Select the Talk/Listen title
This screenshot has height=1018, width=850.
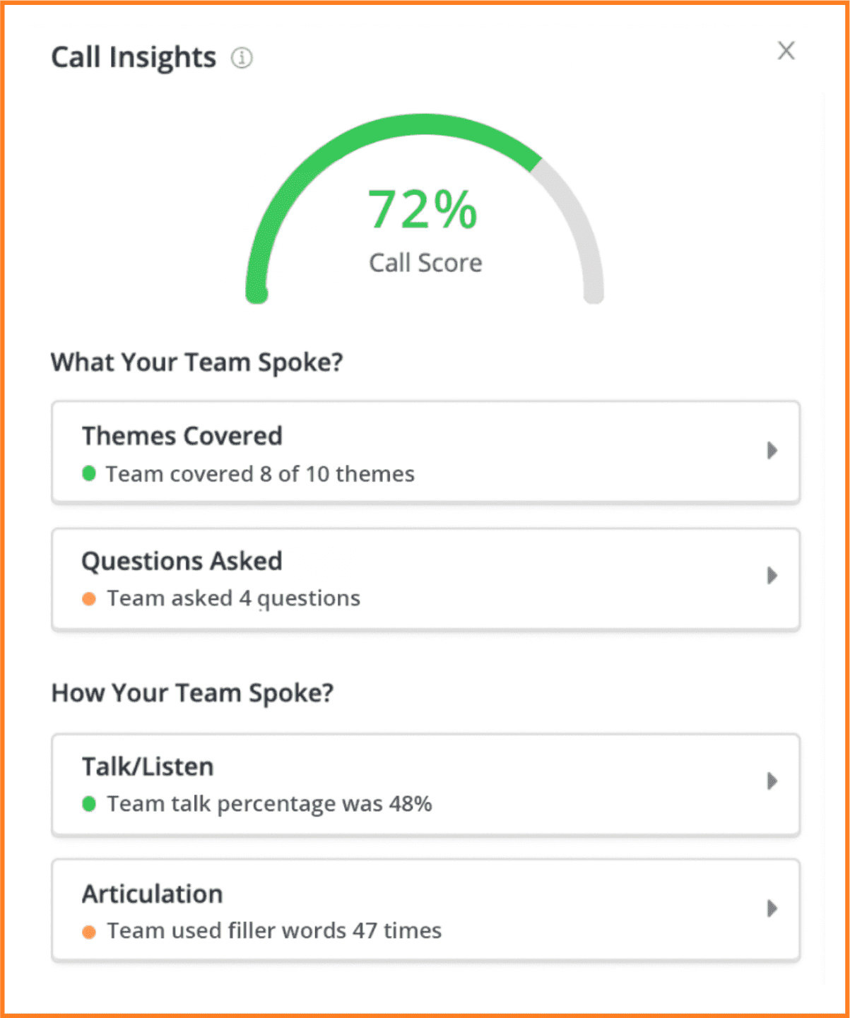[x=148, y=767]
